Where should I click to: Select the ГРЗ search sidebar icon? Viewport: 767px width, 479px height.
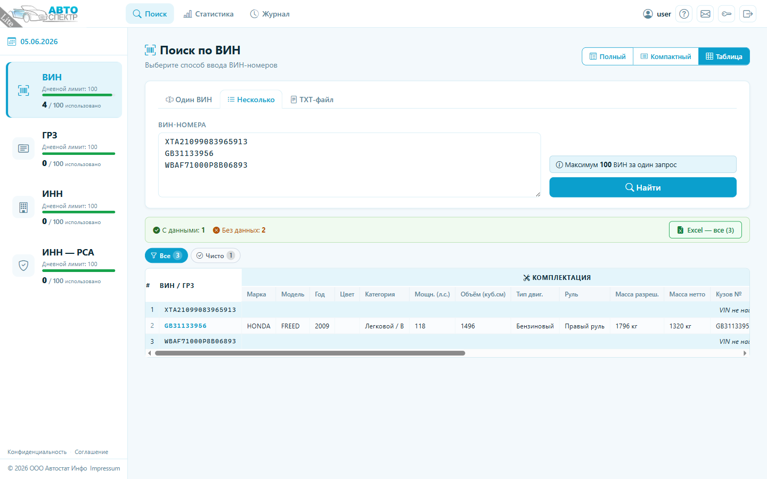(23, 148)
